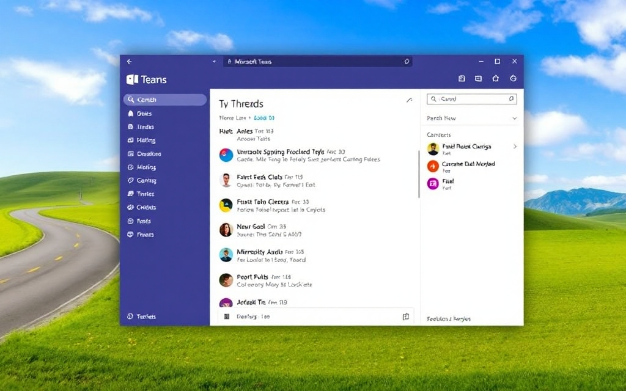Screen dimensions: 626x391
Task: Click the 'Nerte Lars' breadcrumb text
Action: point(232,118)
